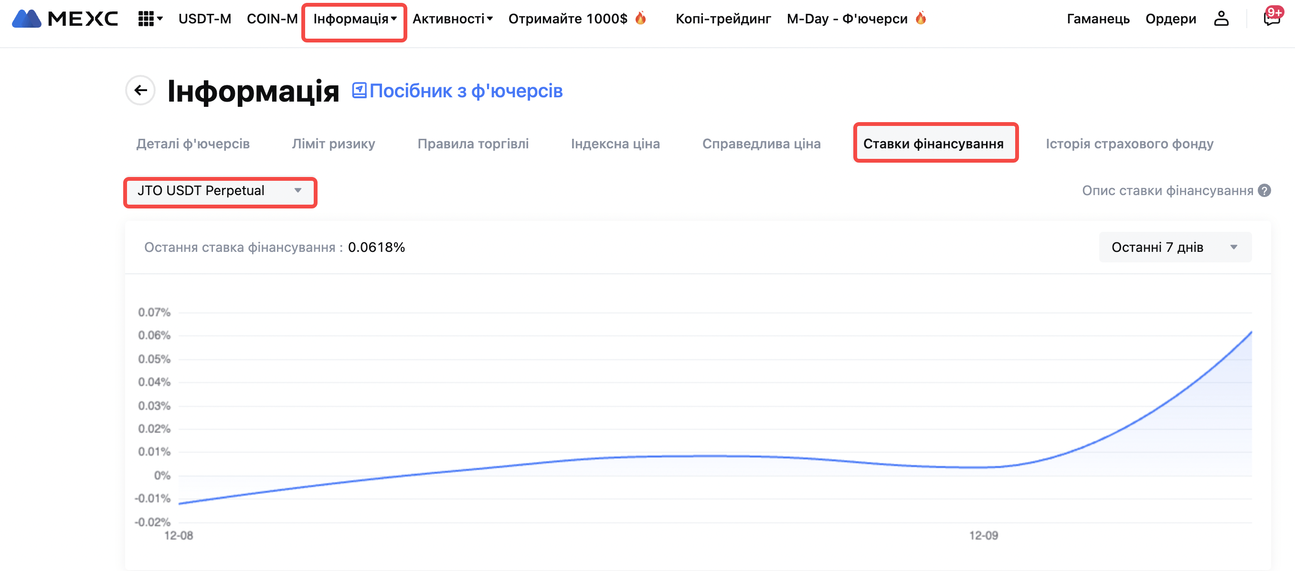Switch to Деталі ф'ючерсів tab

point(193,144)
